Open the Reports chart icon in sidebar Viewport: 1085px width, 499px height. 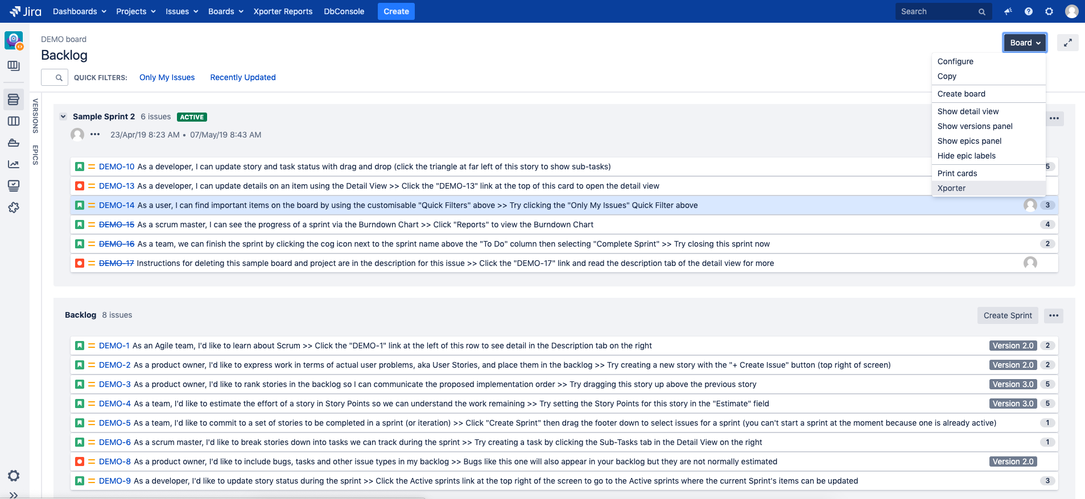tap(14, 164)
